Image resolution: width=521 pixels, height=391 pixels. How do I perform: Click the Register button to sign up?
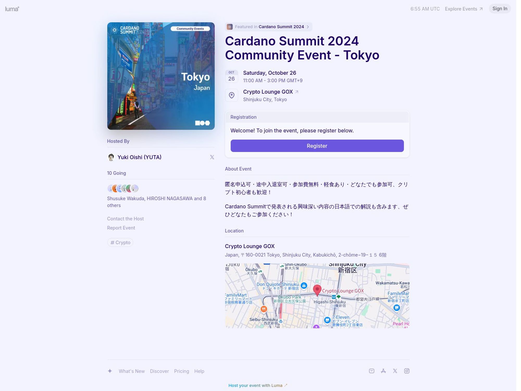pyautogui.click(x=317, y=145)
